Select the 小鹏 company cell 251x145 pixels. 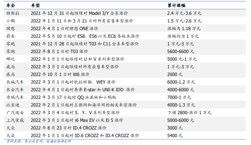(11, 21)
